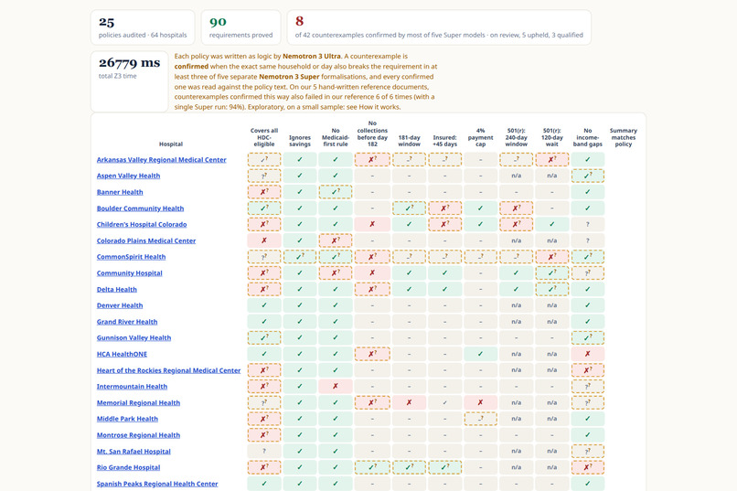Select Aspen Valley Health's checkmark under No income-band gaps

click(x=588, y=176)
